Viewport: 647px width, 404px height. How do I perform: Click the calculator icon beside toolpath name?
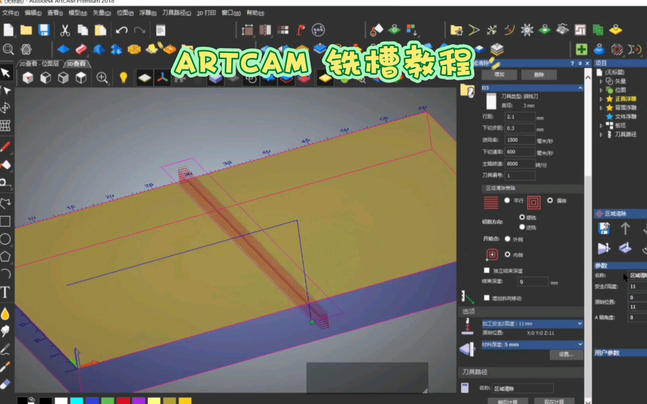click(465, 388)
